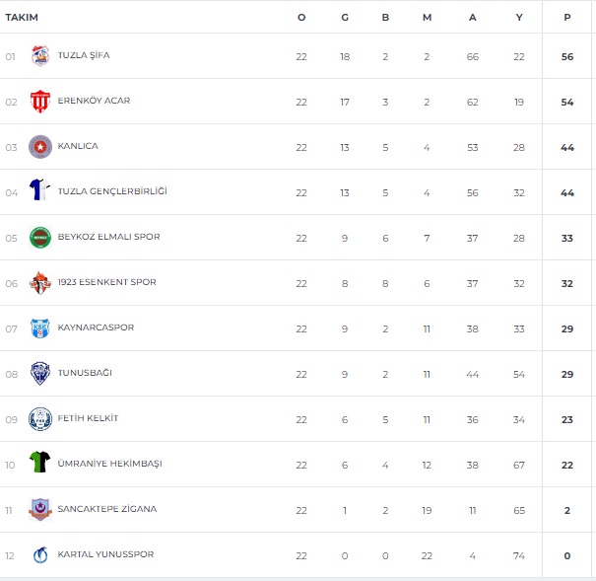Open the SANCAKTEPE ZİGANA team link

(x=107, y=509)
